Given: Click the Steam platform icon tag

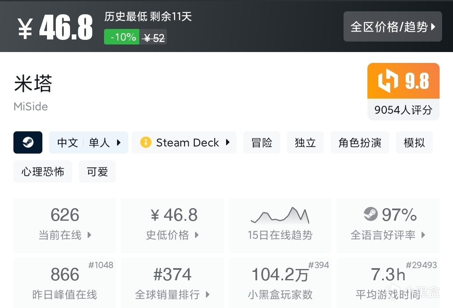Looking at the screenshot, I should pyautogui.click(x=28, y=143).
